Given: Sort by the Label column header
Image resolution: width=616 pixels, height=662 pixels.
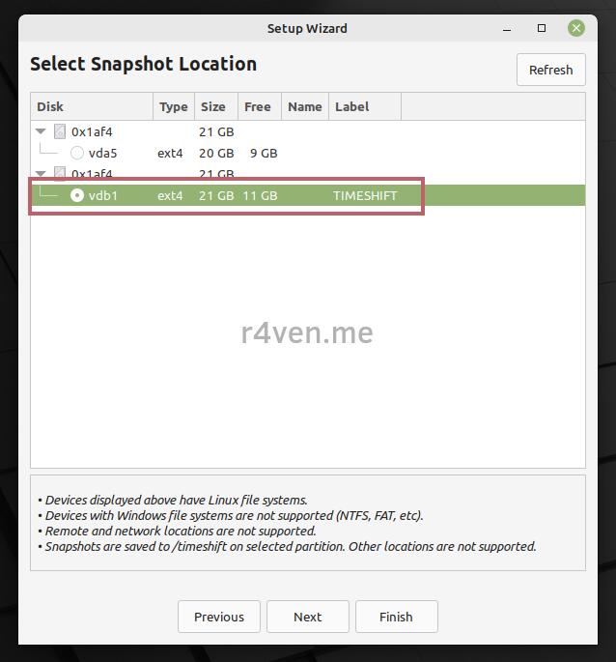Looking at the screenshot, I should [364, 106].
